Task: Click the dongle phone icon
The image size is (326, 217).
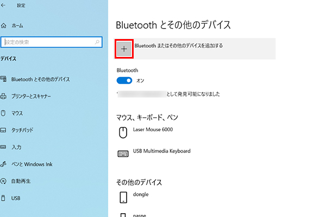Action: click(x=123, y=197)
